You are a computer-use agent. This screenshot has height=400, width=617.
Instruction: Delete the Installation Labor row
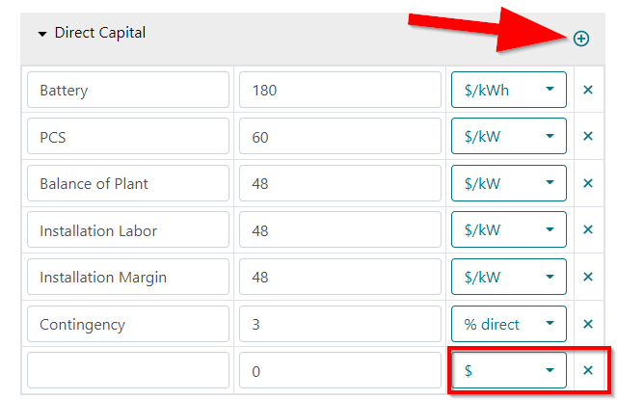(588, 229)
